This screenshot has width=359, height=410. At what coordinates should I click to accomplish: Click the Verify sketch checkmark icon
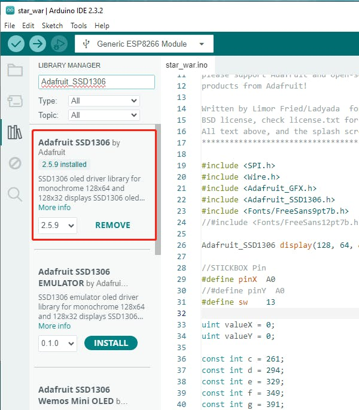(x=16, y=44)
